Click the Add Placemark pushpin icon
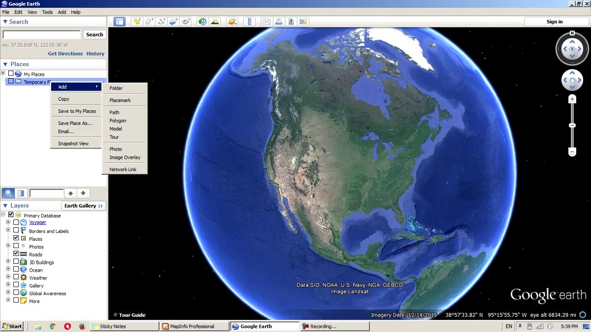This screenshot has height=332, width=591. point(137,22)
